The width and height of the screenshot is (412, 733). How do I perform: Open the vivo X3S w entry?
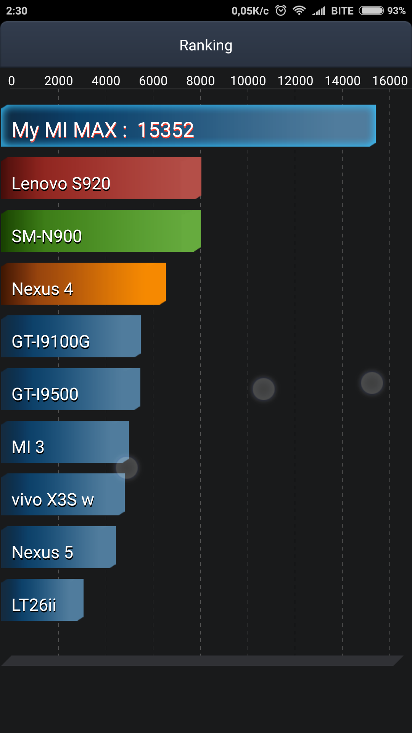click(x=63, y=494)
